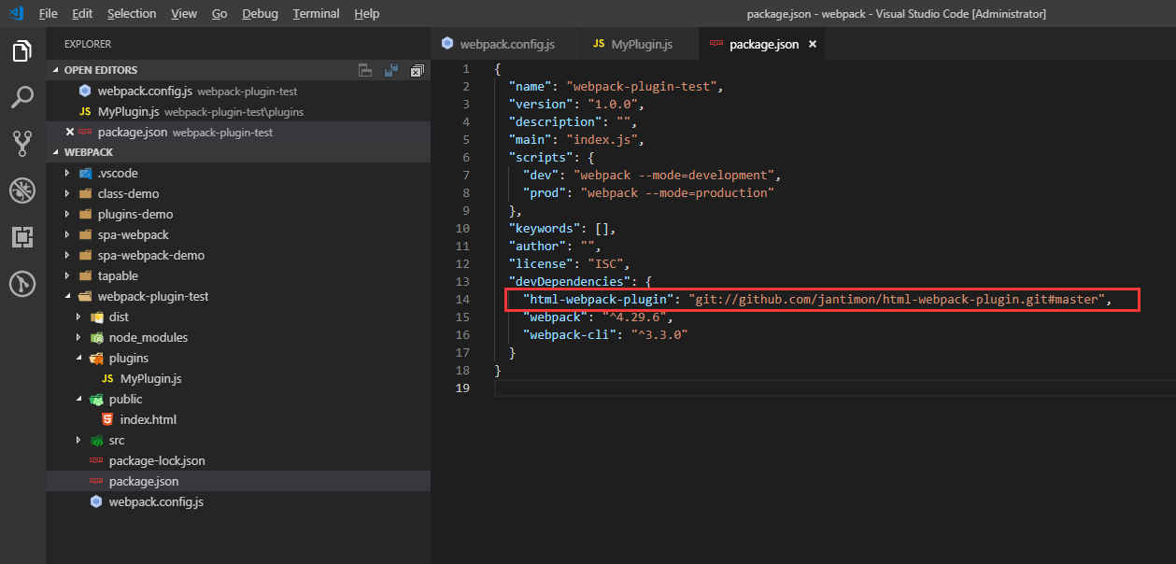Click webpack icon beside webpack.config.js in tree

pos(96,502)
